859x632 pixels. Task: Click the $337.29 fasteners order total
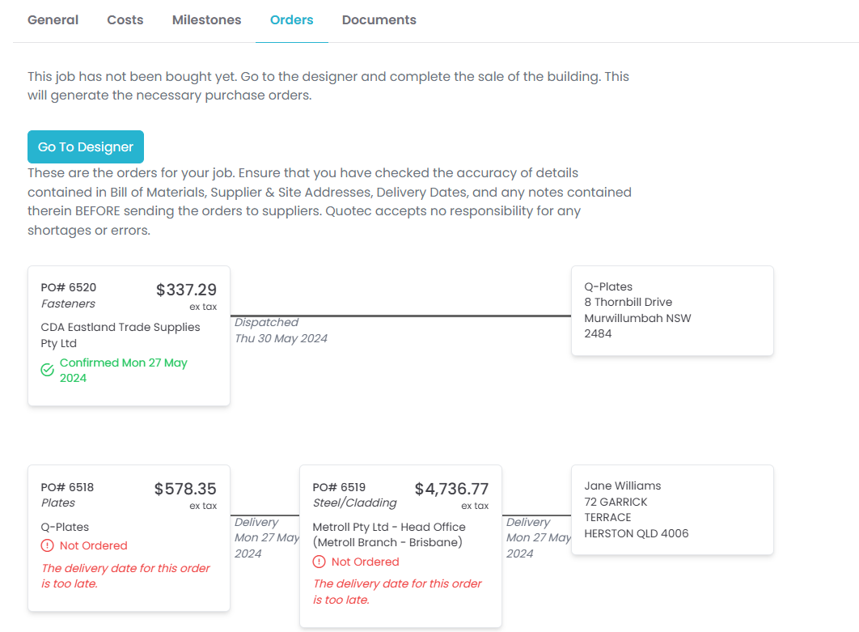click(x=186, y=290)
